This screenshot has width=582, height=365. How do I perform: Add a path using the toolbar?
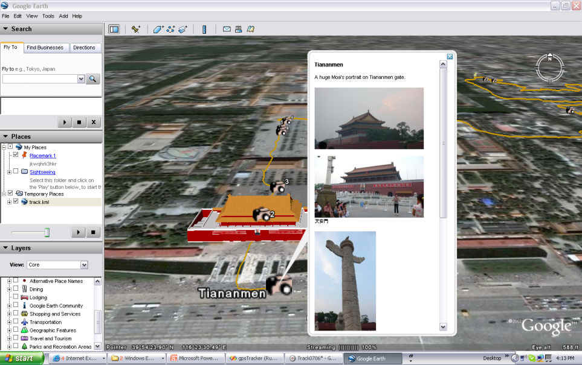click(171, 30)
